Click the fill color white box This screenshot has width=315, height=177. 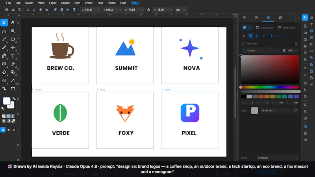tap(6, 101)
